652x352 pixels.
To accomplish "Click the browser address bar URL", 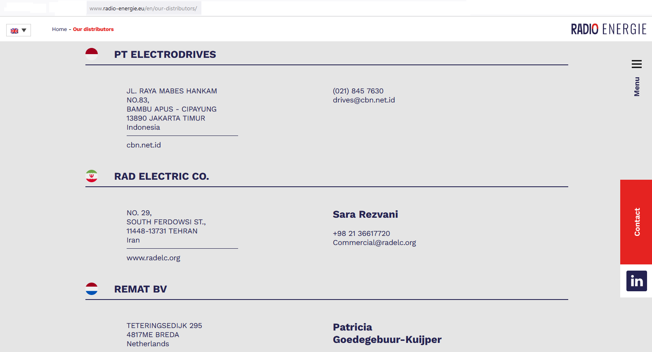I will point(143,8).
